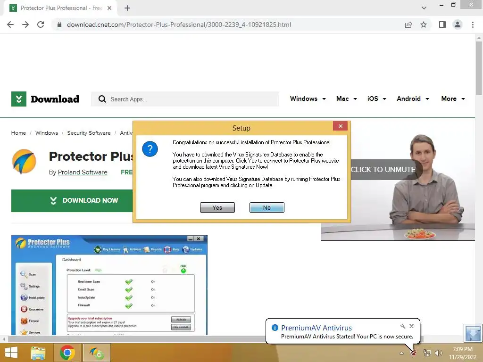Click the address bar URL
The height and width of the screenshot is (362, 483).
click(179, 25)
